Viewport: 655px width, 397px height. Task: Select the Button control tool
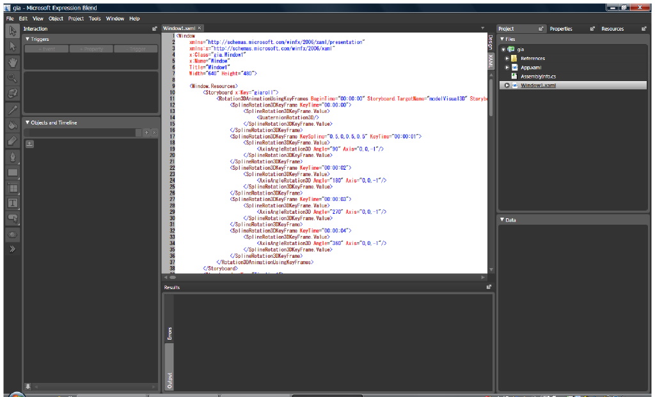[13, 218]
